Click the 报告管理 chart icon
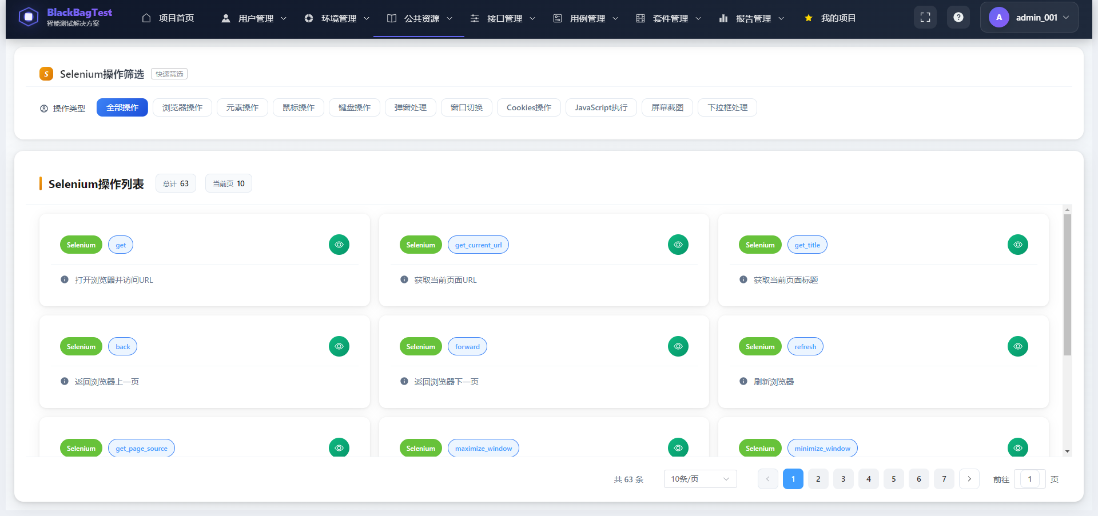Viewport: 1098px width, 516px height. (723, 18)
